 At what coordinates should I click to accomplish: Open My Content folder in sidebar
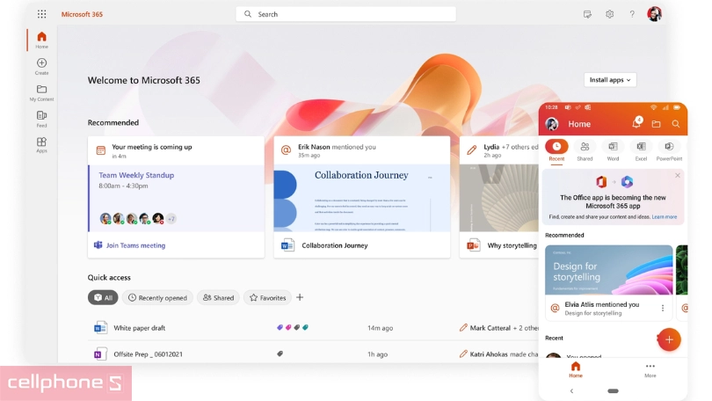pos(42,92)
